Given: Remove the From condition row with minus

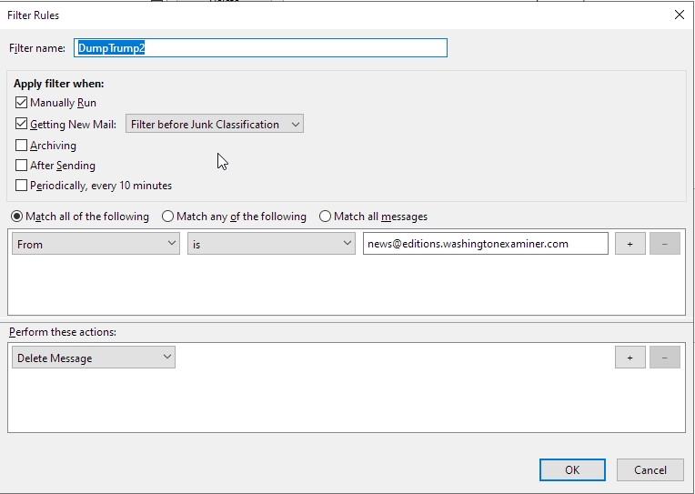Looking at the screenshot, I should point(664,244).
